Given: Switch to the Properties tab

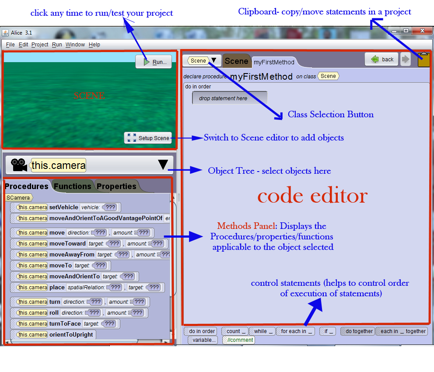Looking at the screenshot, I should 116,186.
